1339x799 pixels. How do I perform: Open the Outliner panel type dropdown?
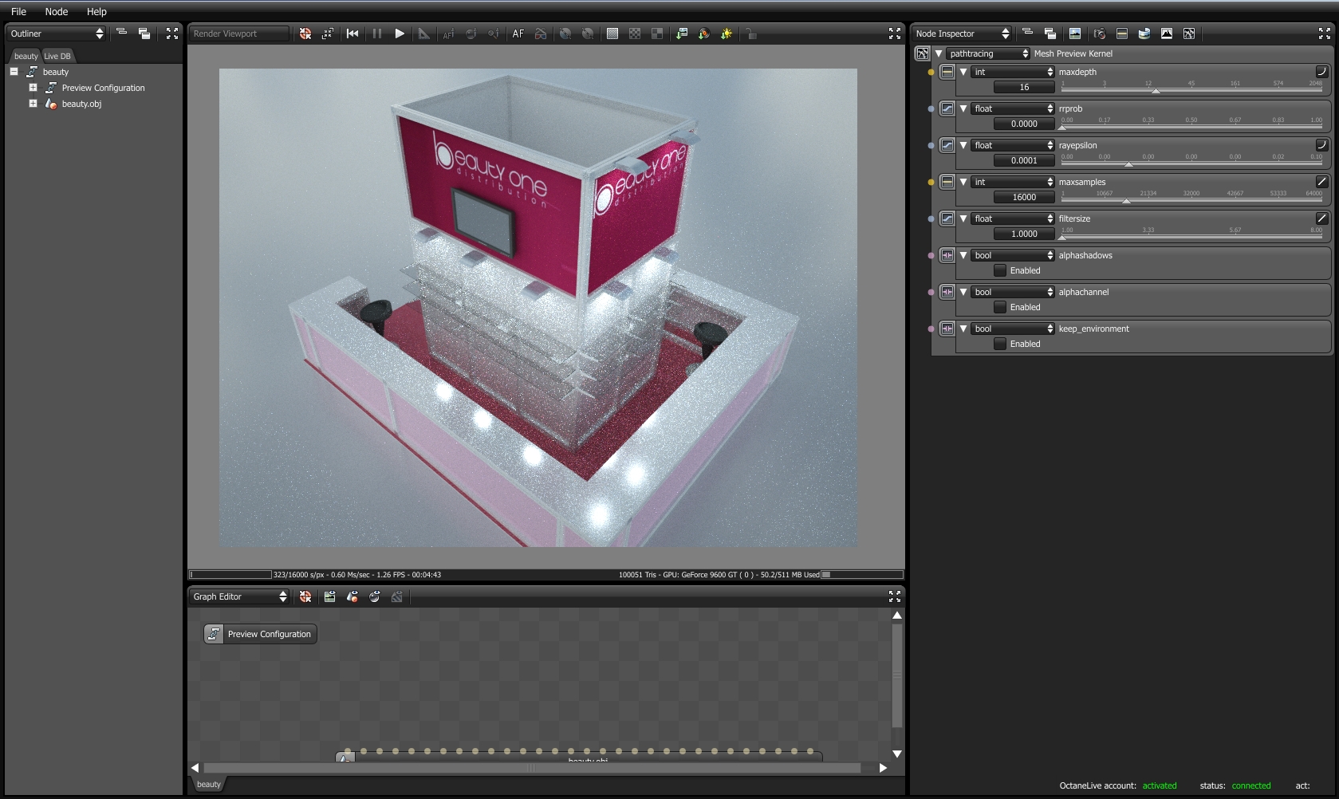point(56,33)
